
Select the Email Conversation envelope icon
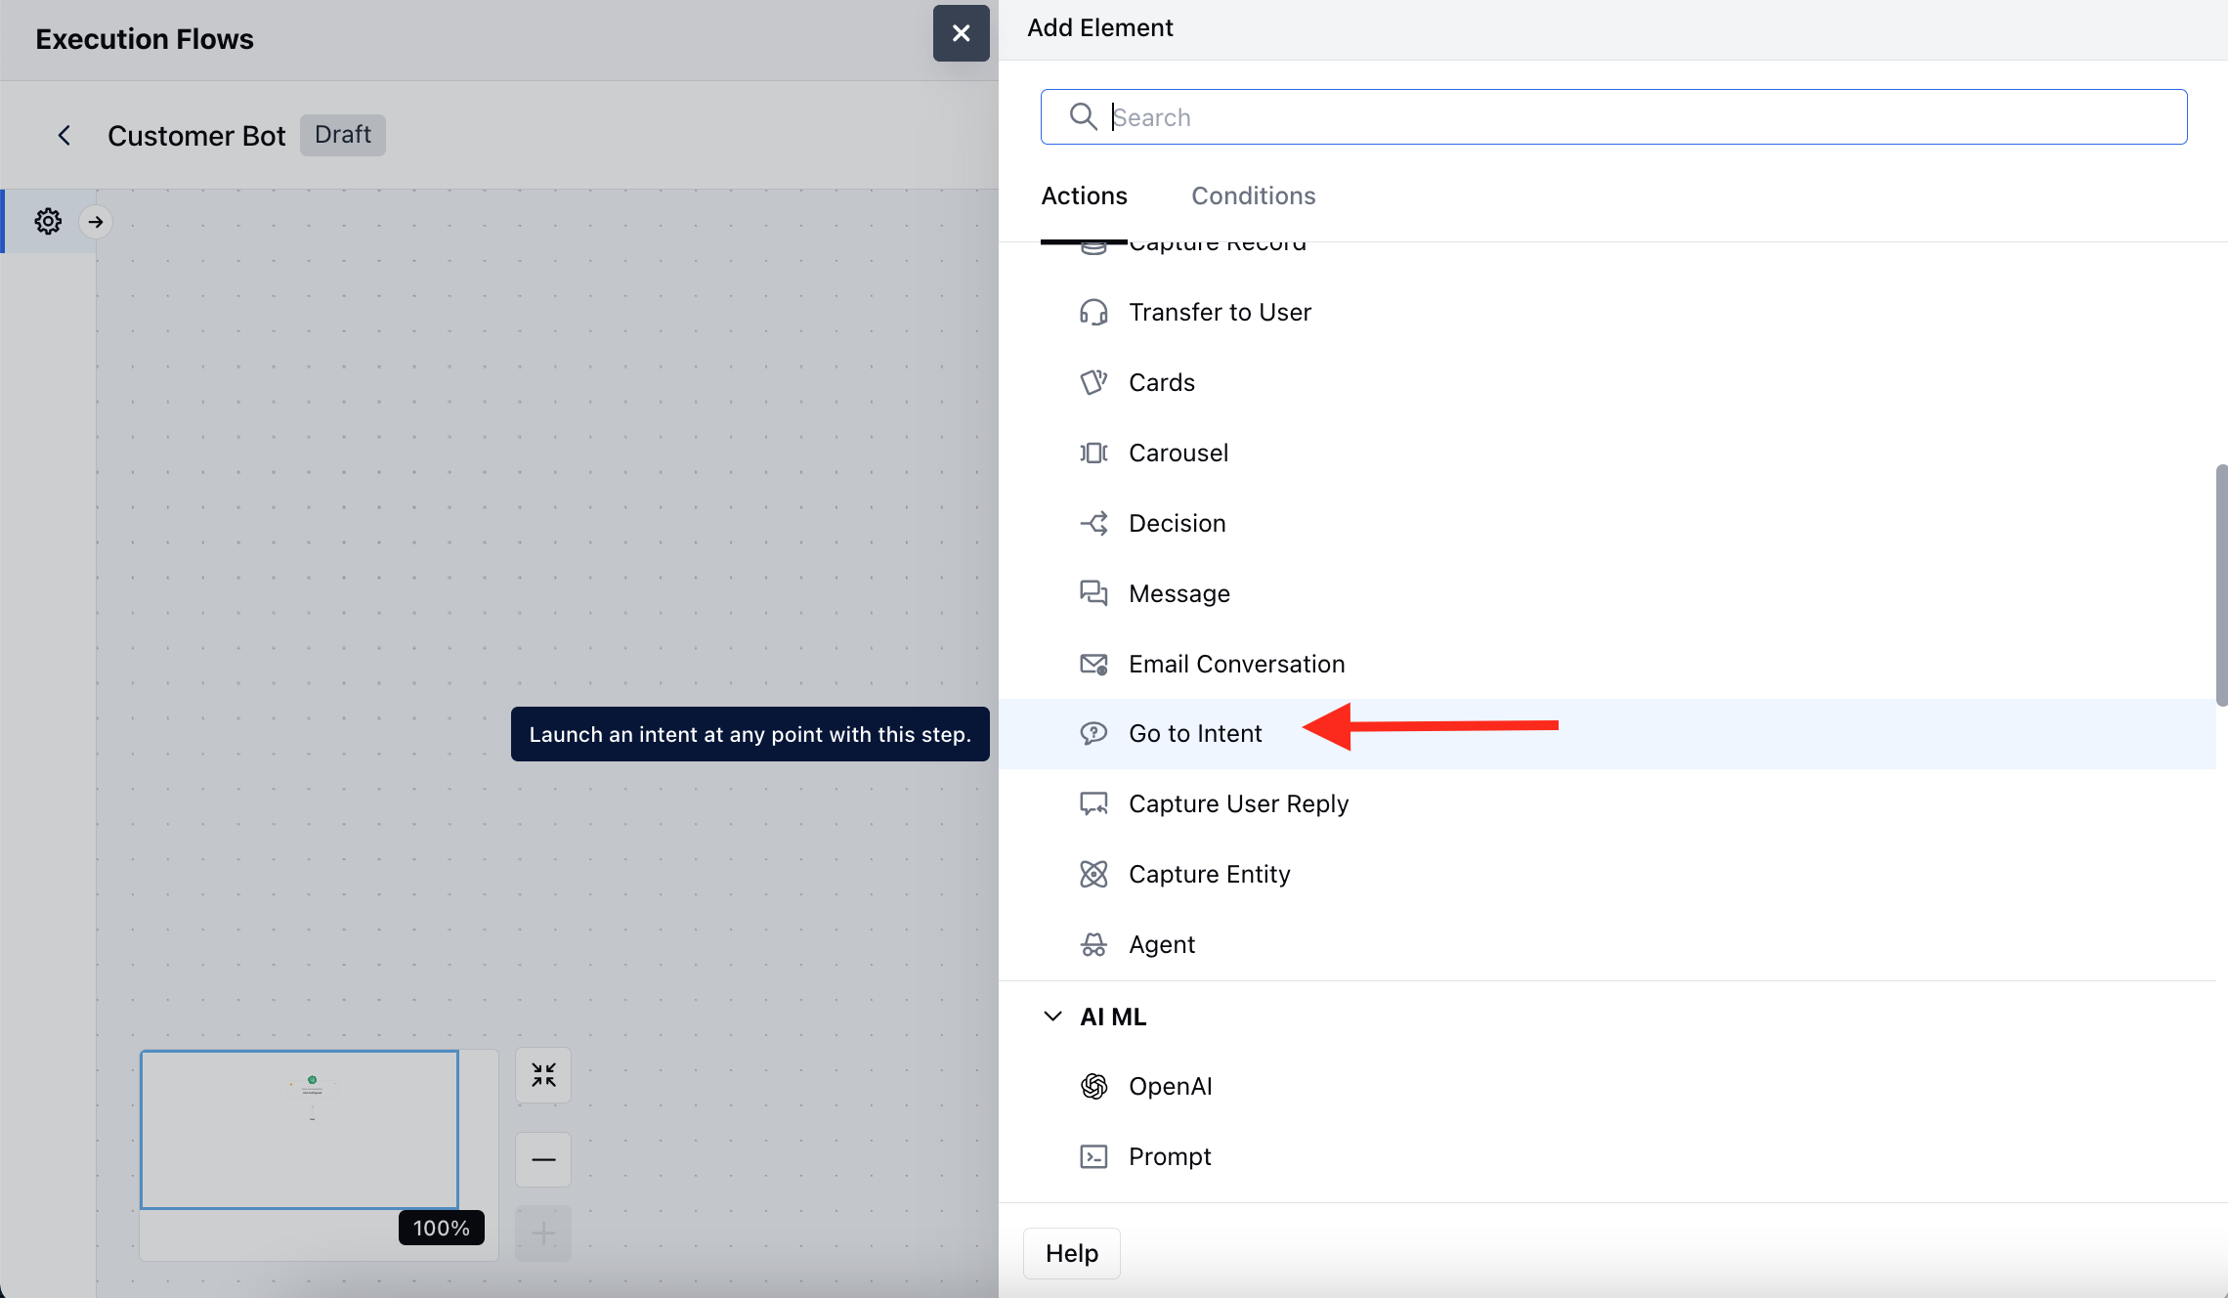(x=1093, y=664)
